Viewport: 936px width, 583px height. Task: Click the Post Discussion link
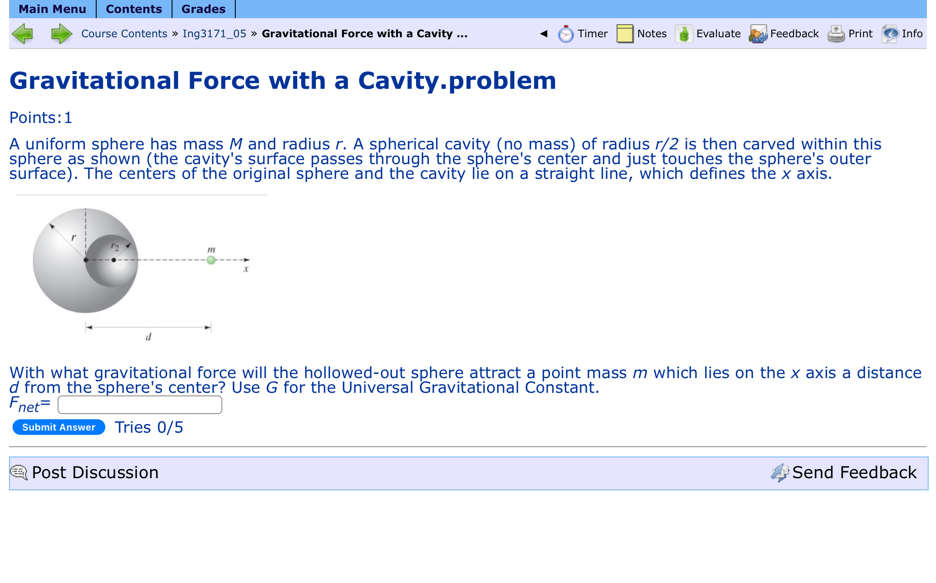click(95, 473)
